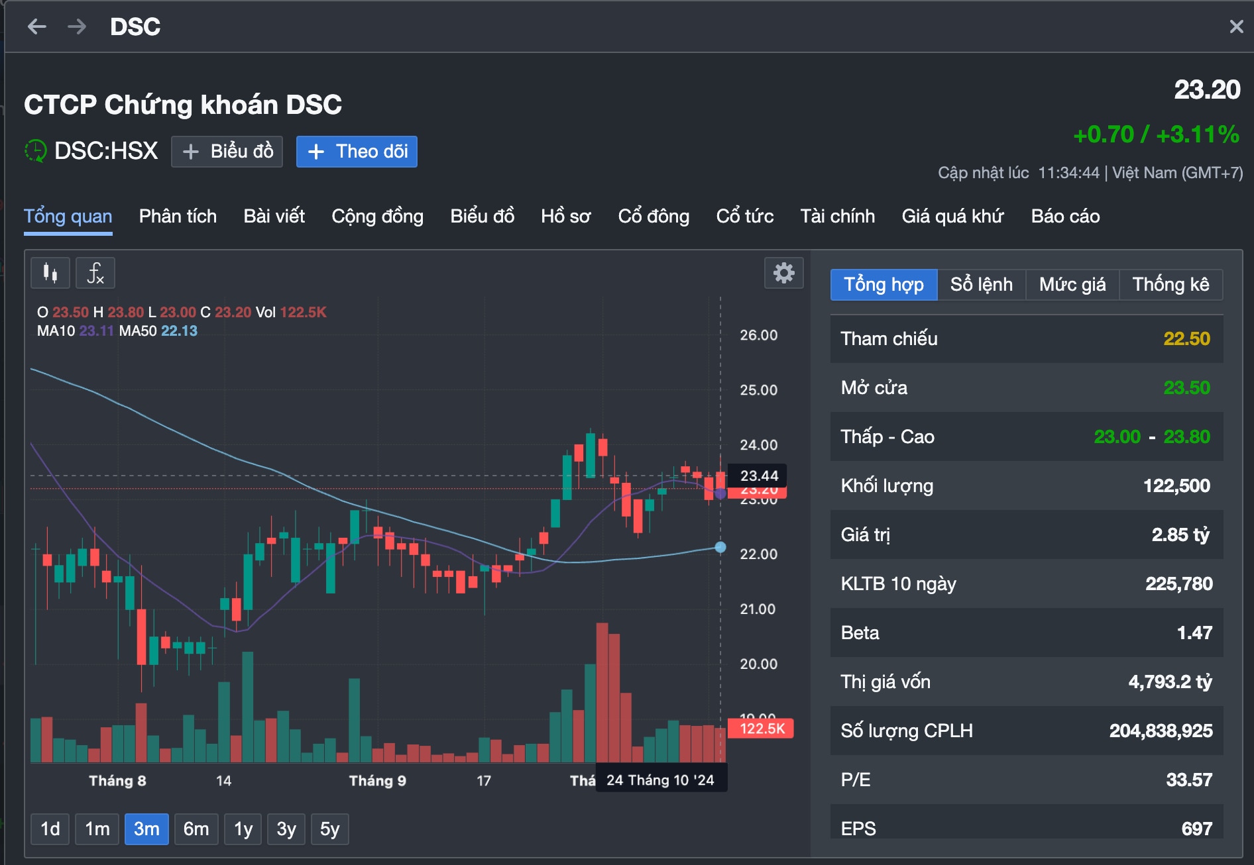This screenshot has height=865, width=1254.
Task: Set chart range to 6m
Action: coord(196,829)
